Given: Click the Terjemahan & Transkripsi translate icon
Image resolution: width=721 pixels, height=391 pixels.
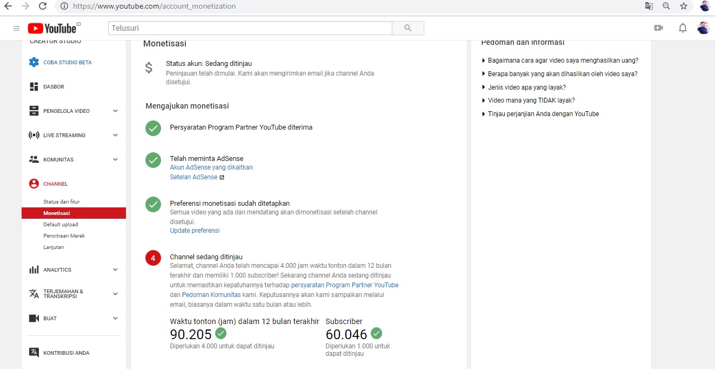Looking at the screenshot, I should click(x=34, y=294).
